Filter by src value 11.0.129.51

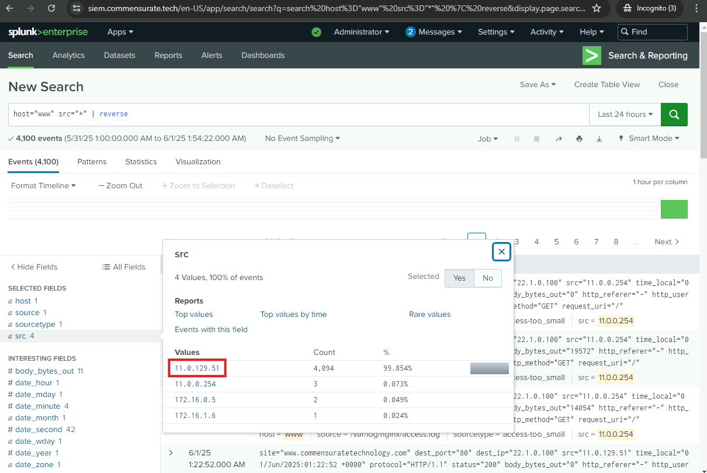tap(197, 368)
